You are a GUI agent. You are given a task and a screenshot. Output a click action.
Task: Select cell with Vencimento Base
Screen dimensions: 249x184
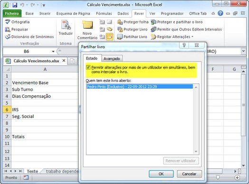[45, 82]
